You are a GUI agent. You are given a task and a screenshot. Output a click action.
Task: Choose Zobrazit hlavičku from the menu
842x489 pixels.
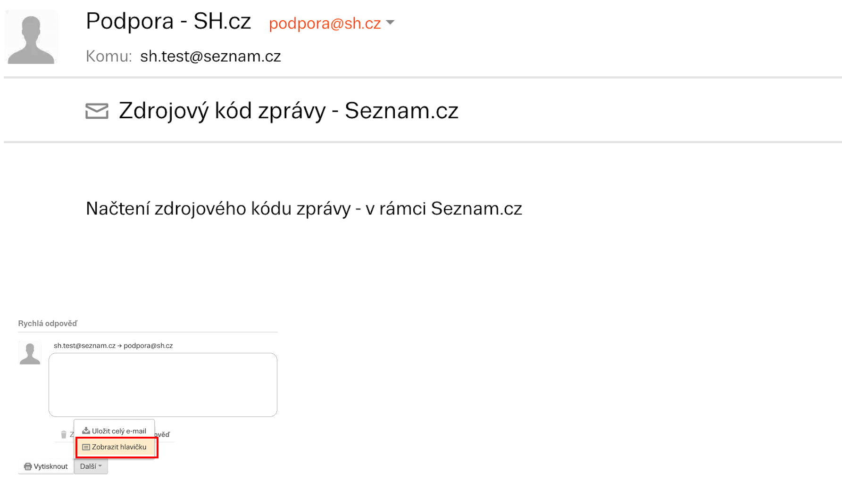(x=119, y=447)
